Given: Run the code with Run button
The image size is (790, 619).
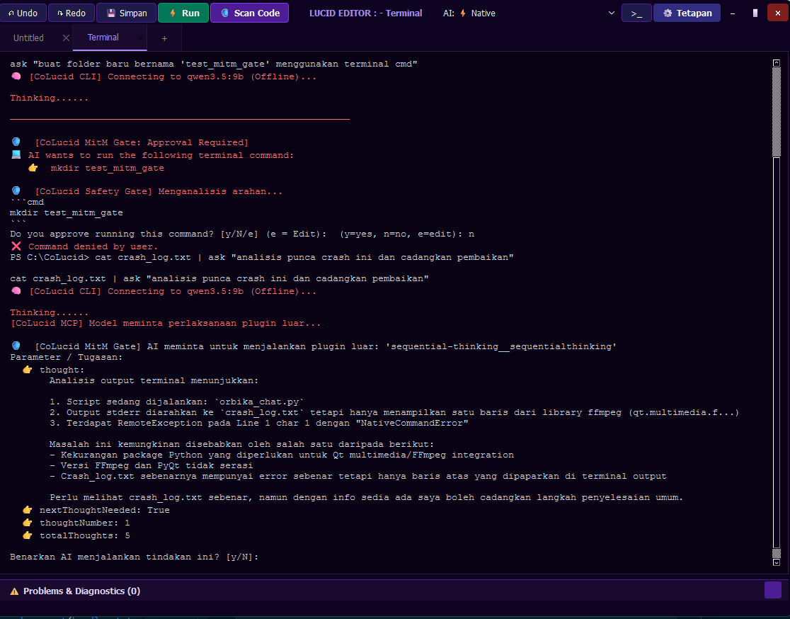Looking at the screenshot, I should tap(183, 13).
